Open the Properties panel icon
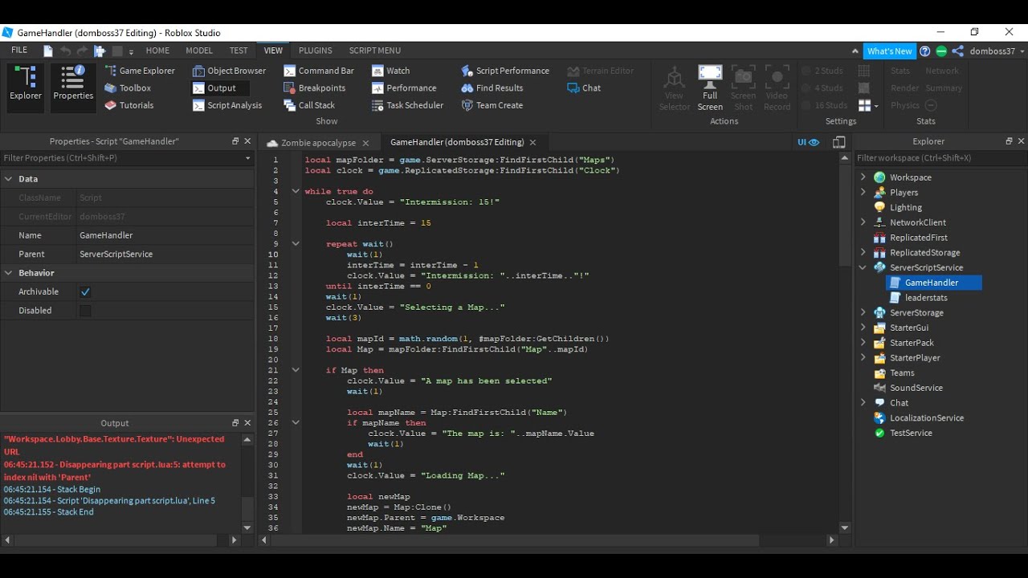1028x578 pixels. 73,84
